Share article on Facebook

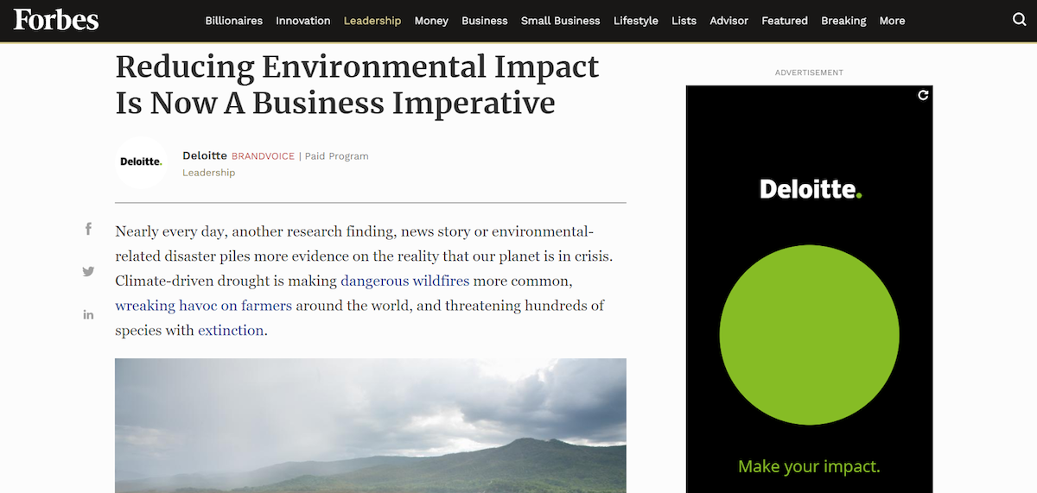tap(88, 229)
